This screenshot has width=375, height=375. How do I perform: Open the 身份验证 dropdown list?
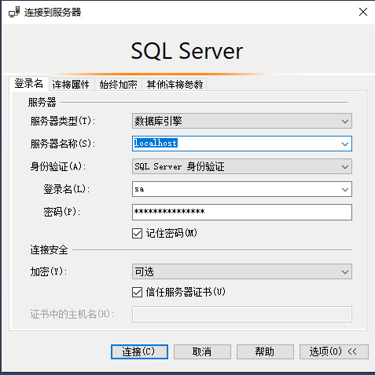(x=242, y=166)
